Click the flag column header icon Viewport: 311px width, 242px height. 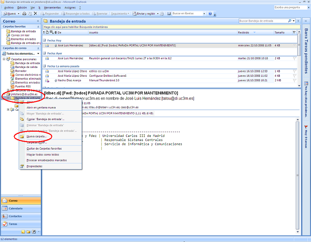tap(294, 32)
